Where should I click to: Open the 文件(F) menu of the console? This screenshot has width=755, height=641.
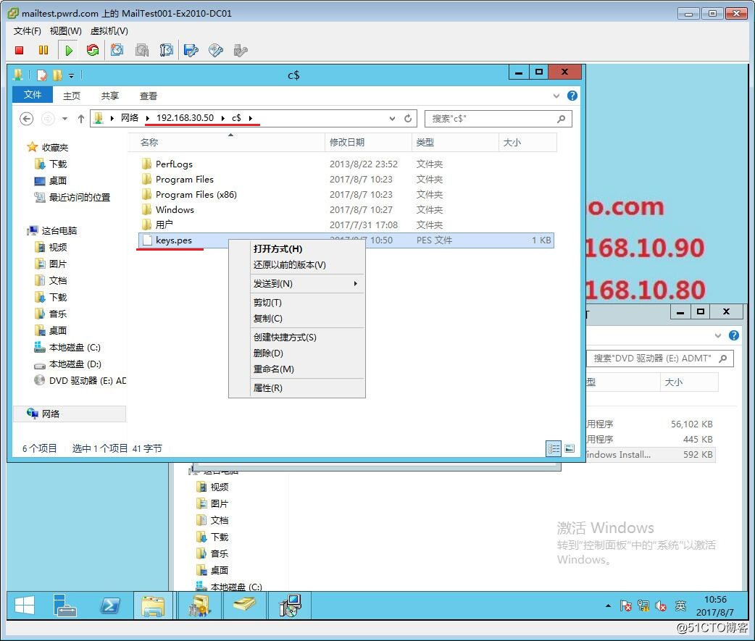pos(27,31)
